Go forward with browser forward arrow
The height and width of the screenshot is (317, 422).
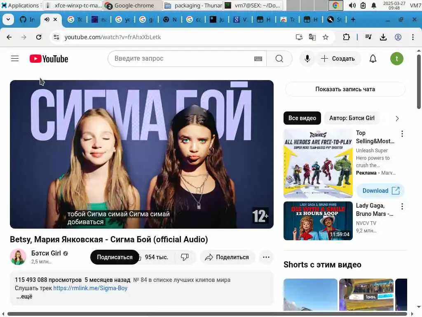[x=24, y=37]
